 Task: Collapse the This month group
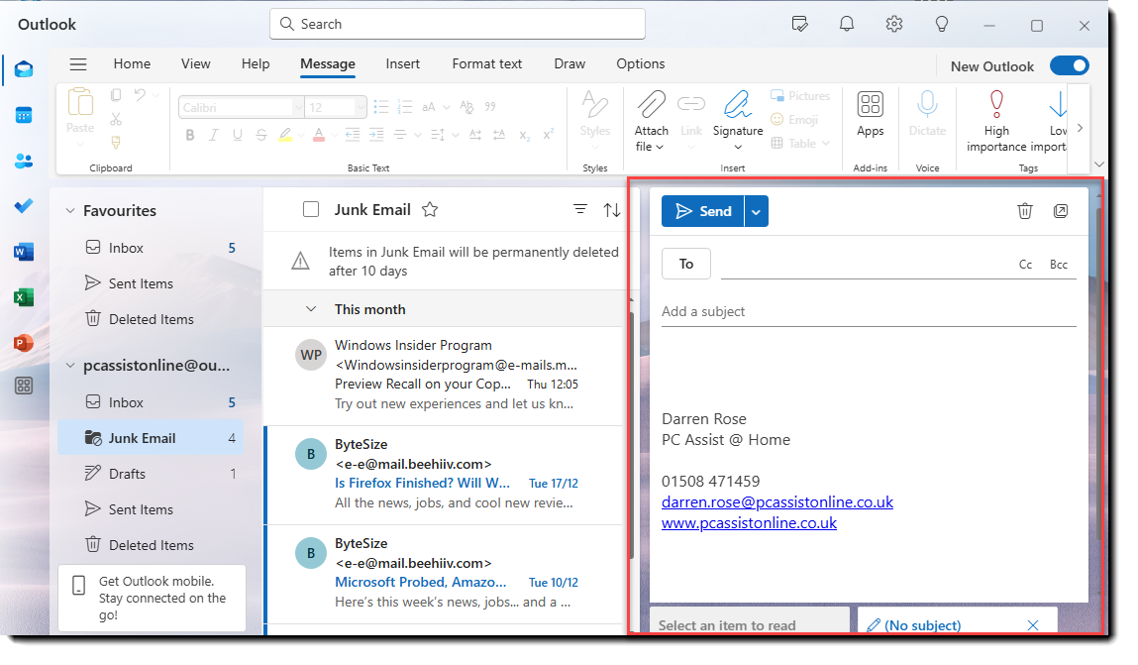tap(311, 308)
